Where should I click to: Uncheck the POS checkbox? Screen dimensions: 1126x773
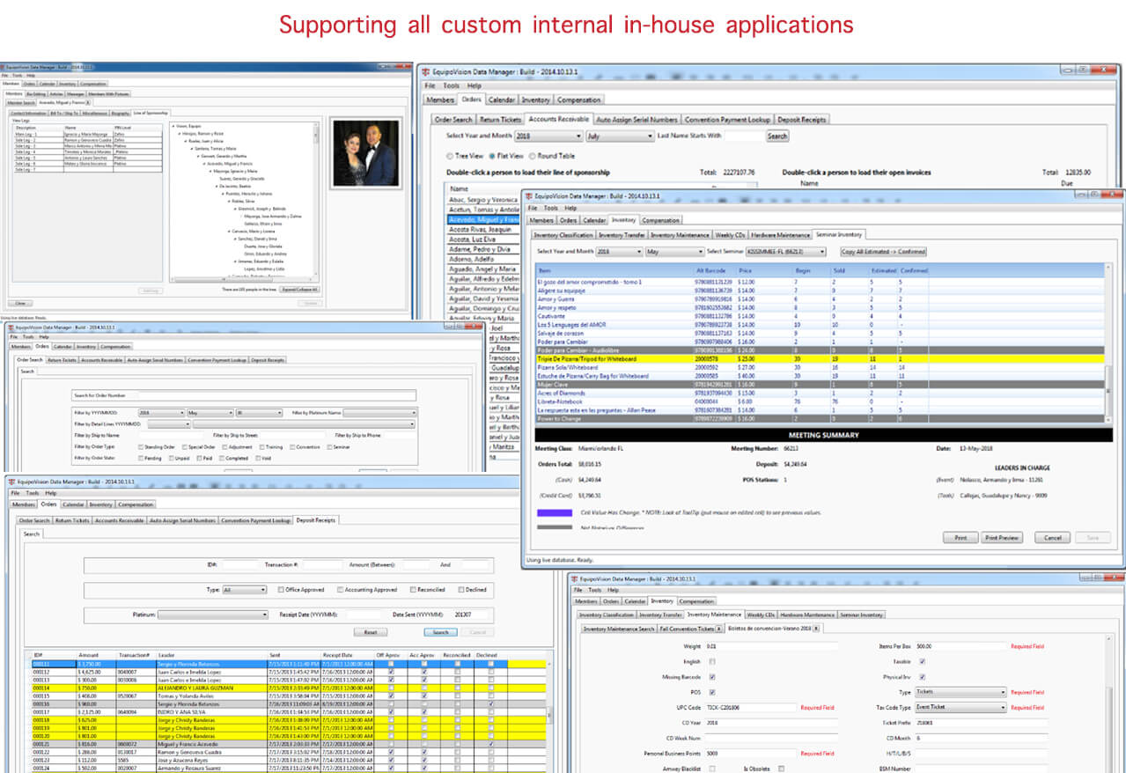coord(712,692)
